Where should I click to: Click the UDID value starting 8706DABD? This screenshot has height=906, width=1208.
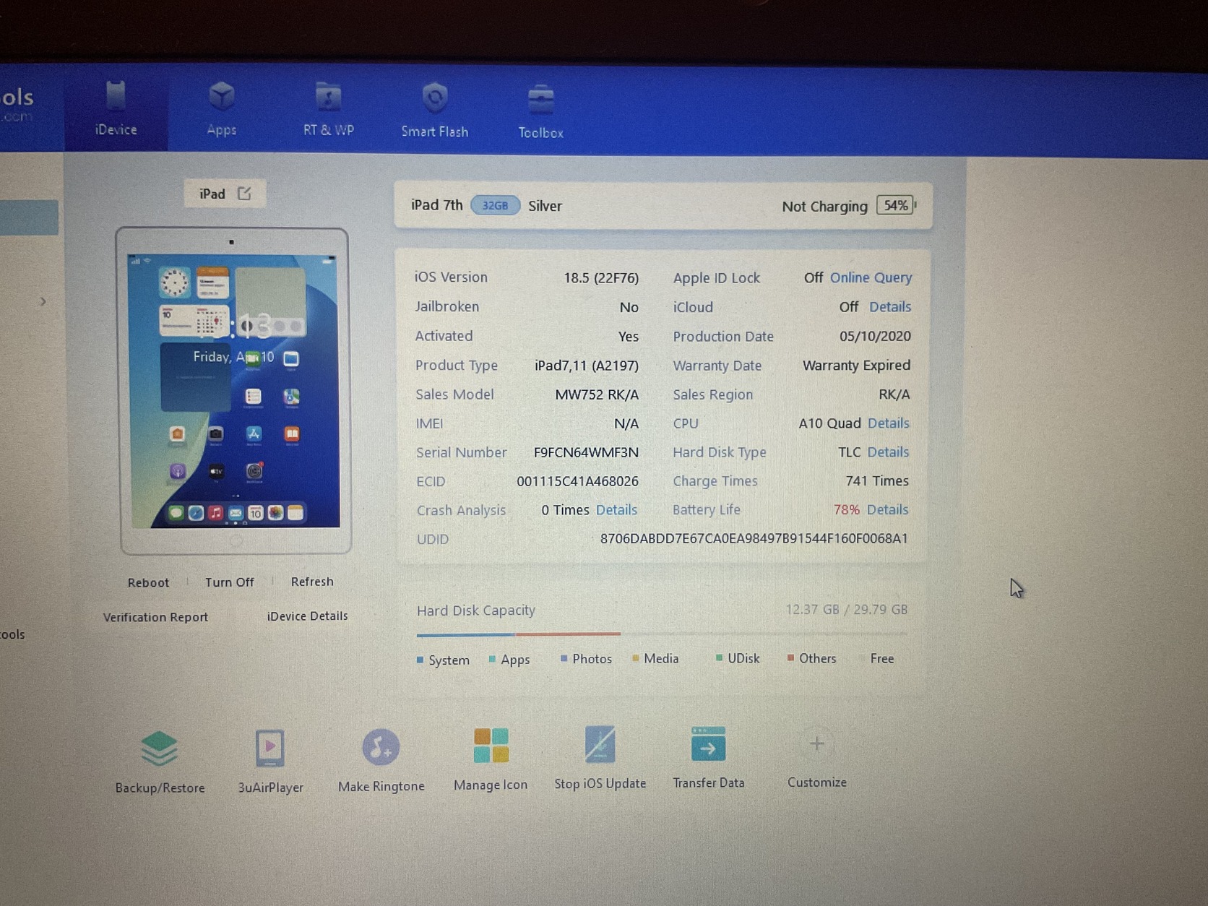tap(754, 538)
